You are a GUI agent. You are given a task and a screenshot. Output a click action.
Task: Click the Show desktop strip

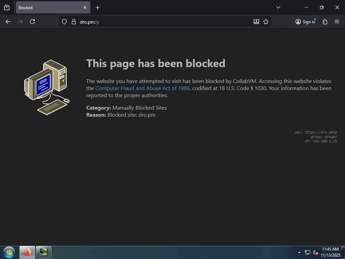[343, 252]
